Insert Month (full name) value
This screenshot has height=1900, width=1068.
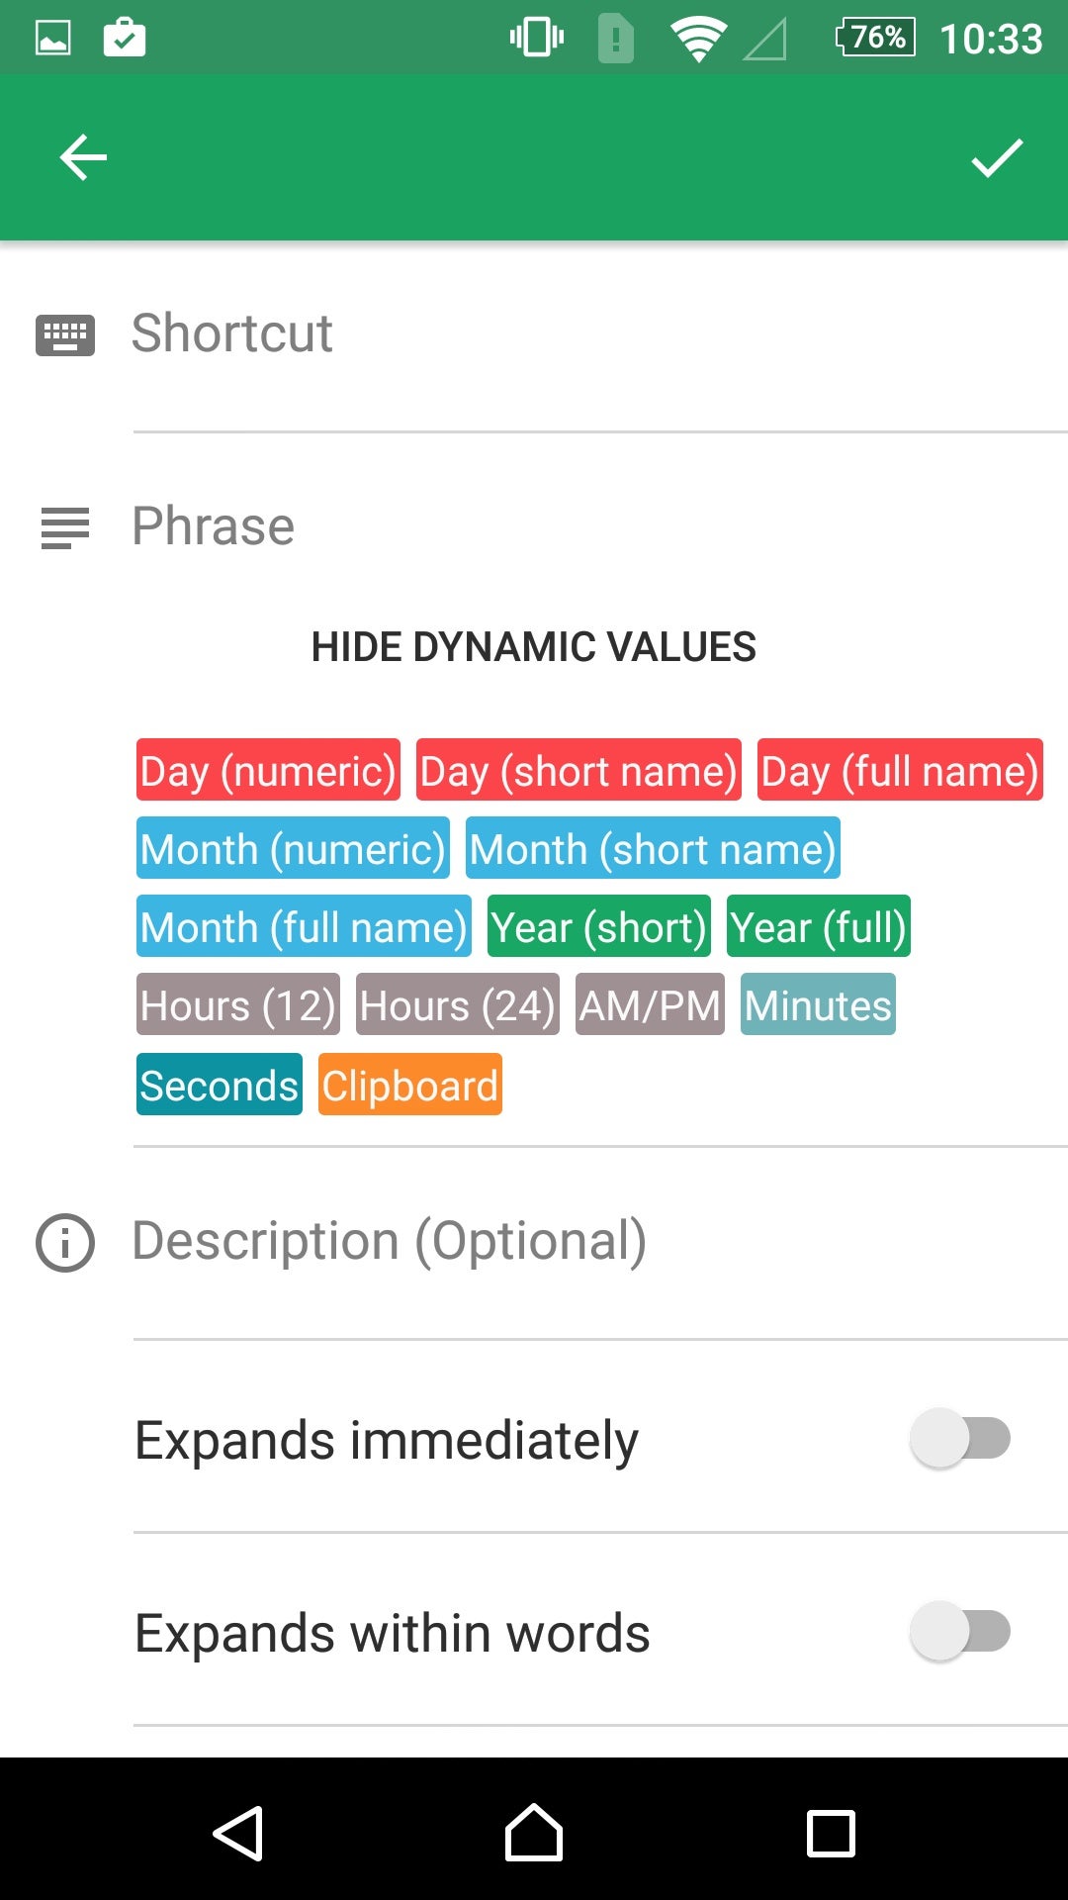[x=304, y=926]
